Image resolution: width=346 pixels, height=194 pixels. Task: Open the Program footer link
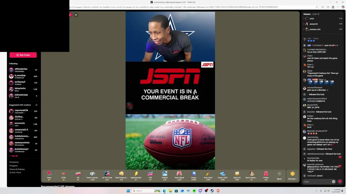pos(14,166)
